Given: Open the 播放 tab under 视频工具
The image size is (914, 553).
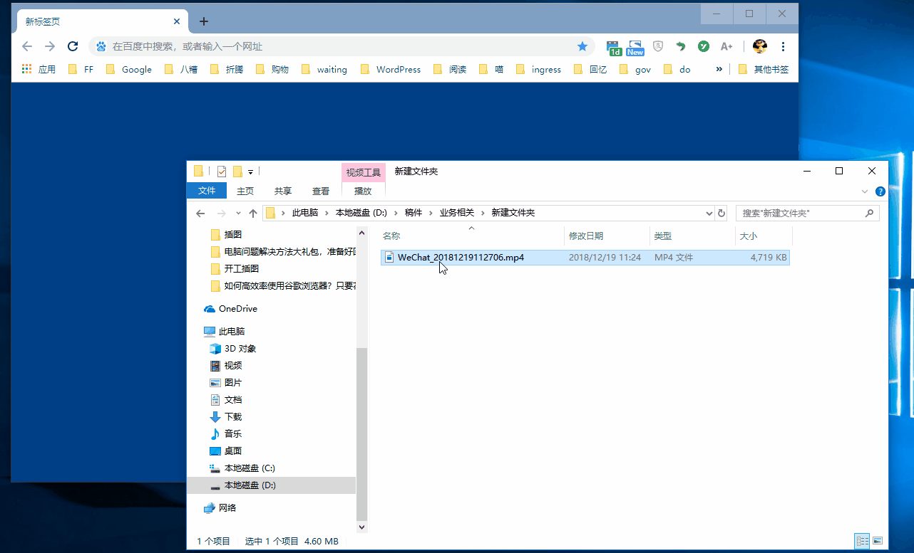Looking at the screenshot, I should point(363,191).
